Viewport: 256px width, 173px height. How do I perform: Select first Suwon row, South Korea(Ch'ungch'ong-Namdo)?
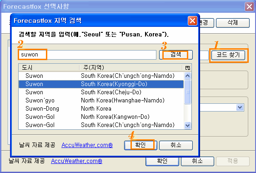pyautogui.click(x=101, y=76)
